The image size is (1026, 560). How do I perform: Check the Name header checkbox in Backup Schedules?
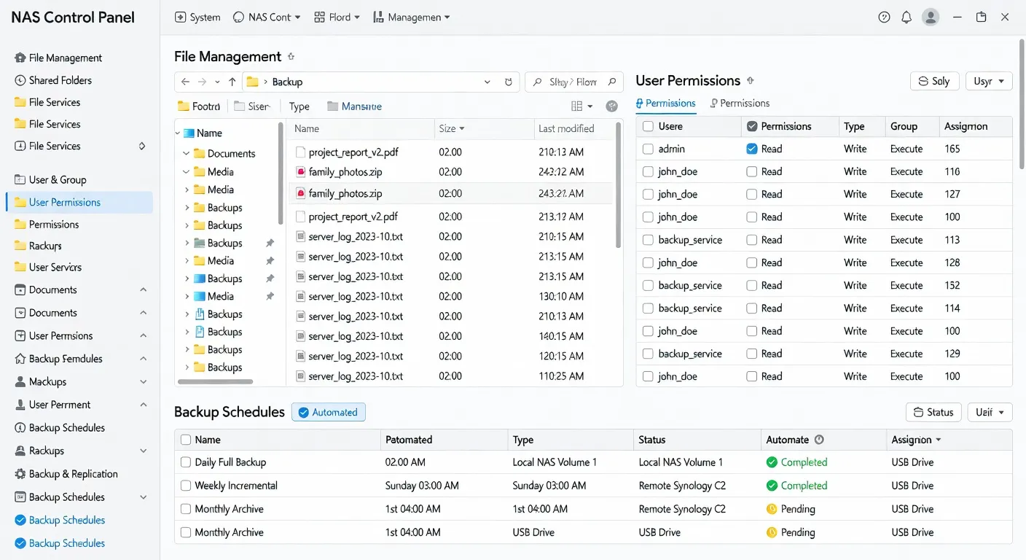coord(185,439)
